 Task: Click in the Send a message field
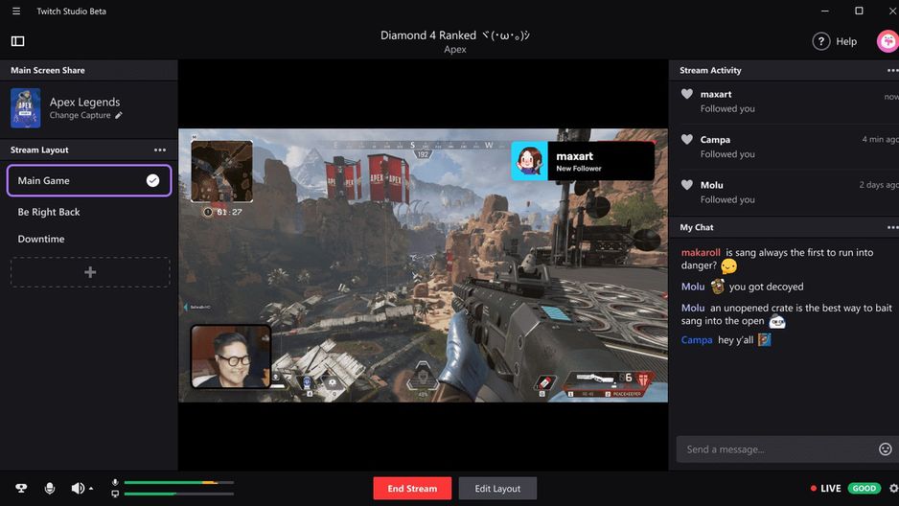(x=775, y=449)
